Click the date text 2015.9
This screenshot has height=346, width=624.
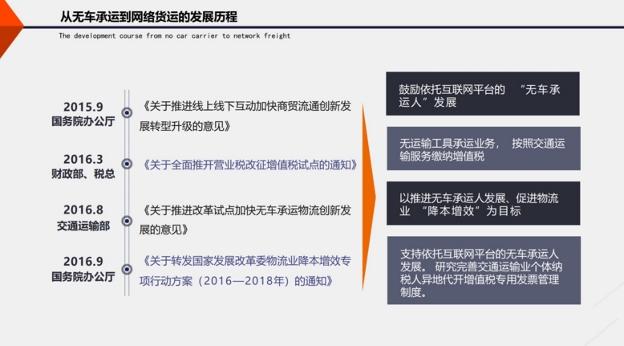pos(83,107)
